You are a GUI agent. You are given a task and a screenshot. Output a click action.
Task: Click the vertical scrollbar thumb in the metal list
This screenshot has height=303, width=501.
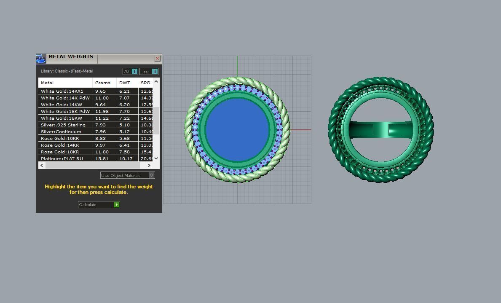tap(156, 121)
